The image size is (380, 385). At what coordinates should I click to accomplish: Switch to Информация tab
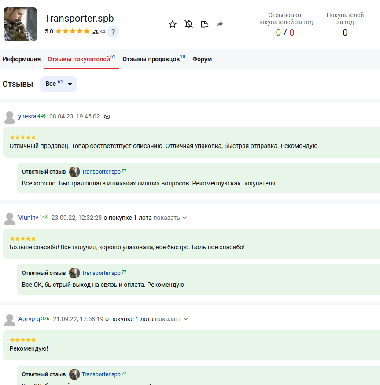22,59
